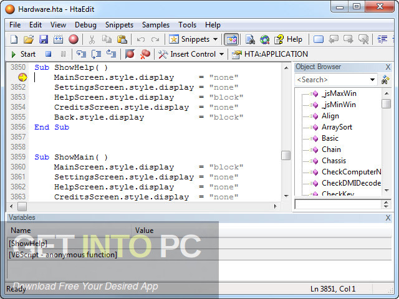The height and width of the screenshot is (299, 399).
Task: Click the blue rectangle bookmark icon
Action: coord(318,39)
